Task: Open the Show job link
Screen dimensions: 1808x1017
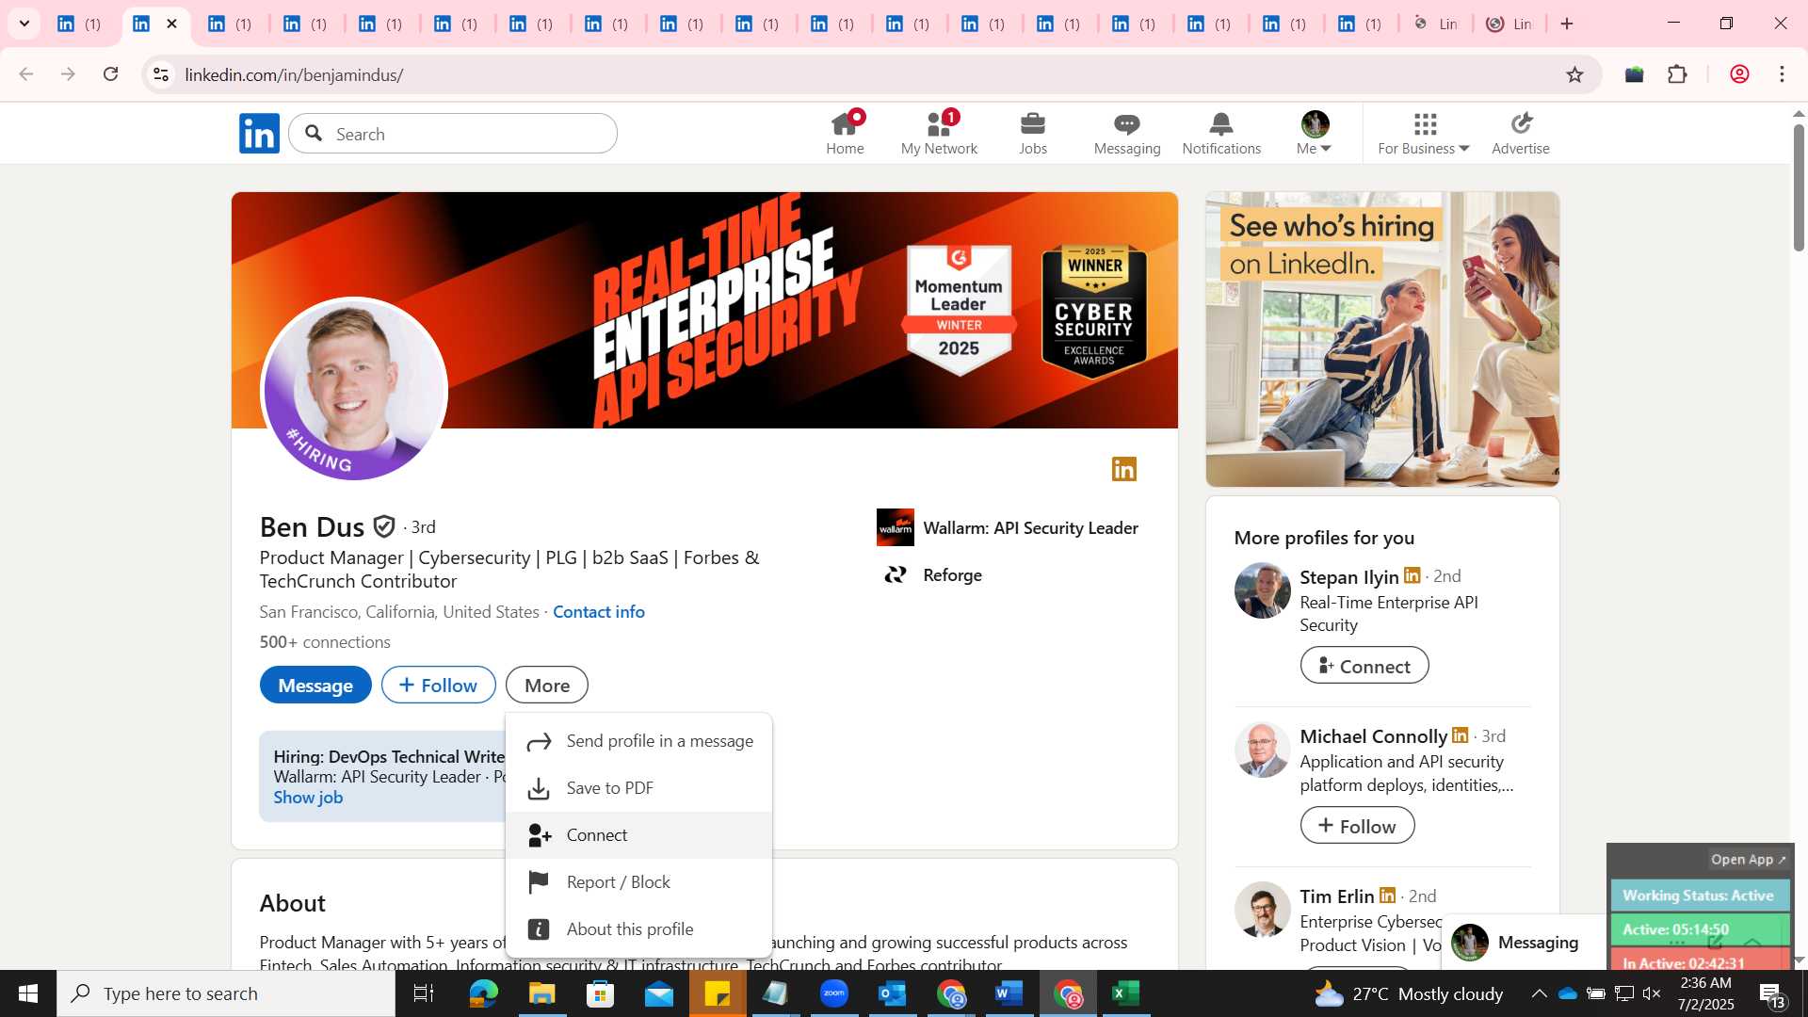Action: point(308,797)
